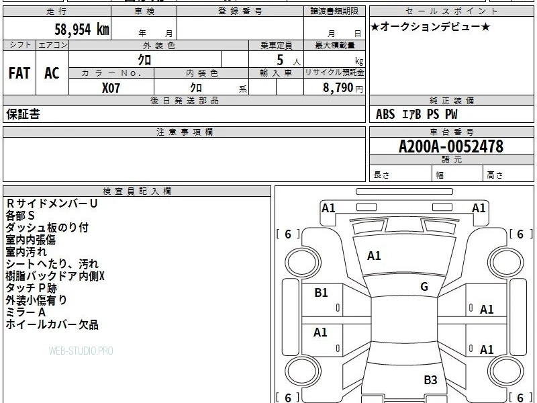Image resolution: width=537 pixels, height=403 pixels.
Task: Click the クロ value under 内装色
Action: coord(196,88)
